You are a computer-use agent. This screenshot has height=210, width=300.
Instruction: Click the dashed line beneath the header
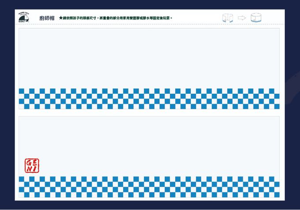(149, 24)
